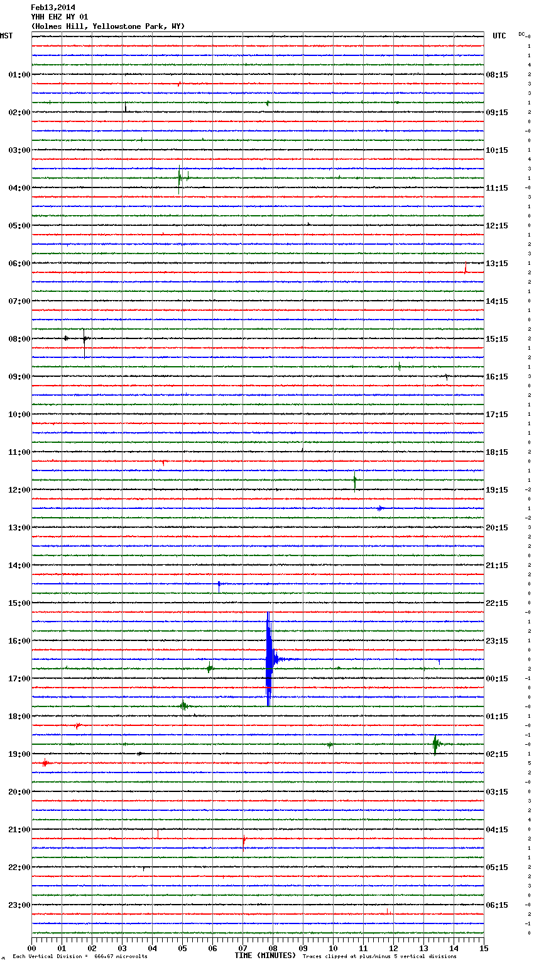Click the "13:15" UTC time label
The image size is (534, 965).
(497, 264)
